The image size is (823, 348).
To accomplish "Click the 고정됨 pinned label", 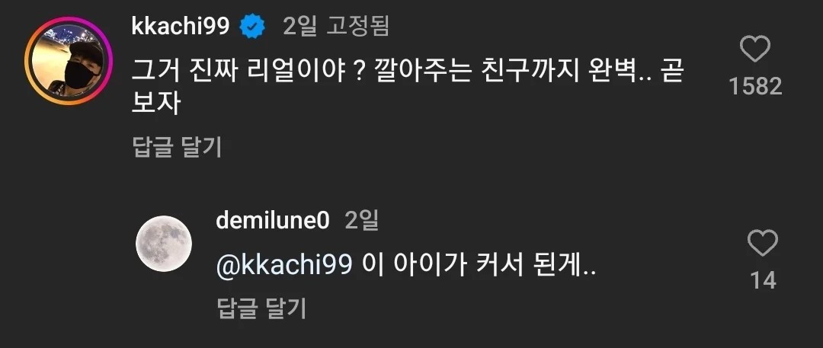I will pyautogui.click(x=357, y=27).
